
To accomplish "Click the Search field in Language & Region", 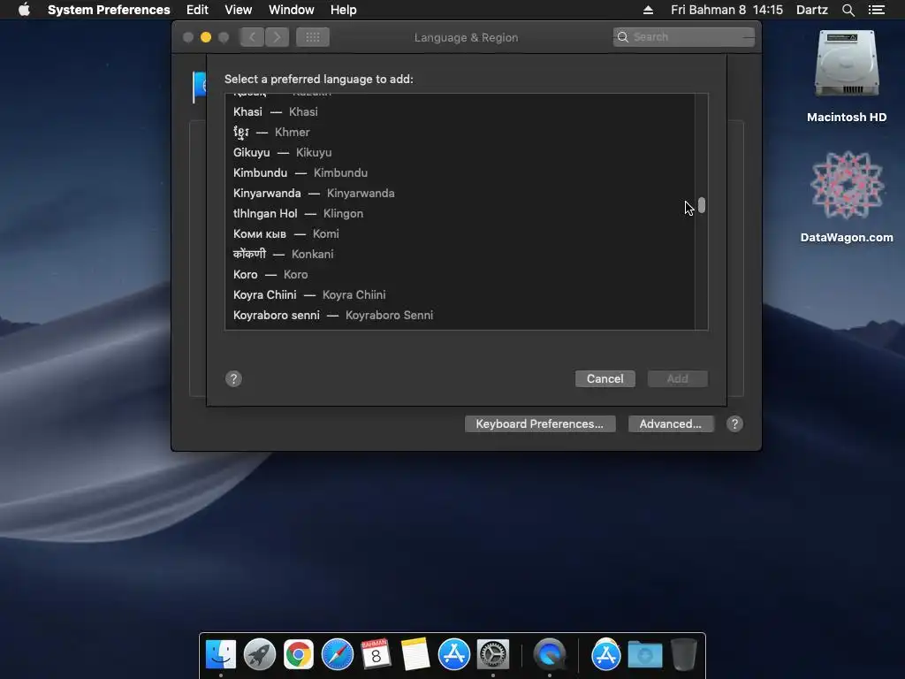I will tap(684, 37).
